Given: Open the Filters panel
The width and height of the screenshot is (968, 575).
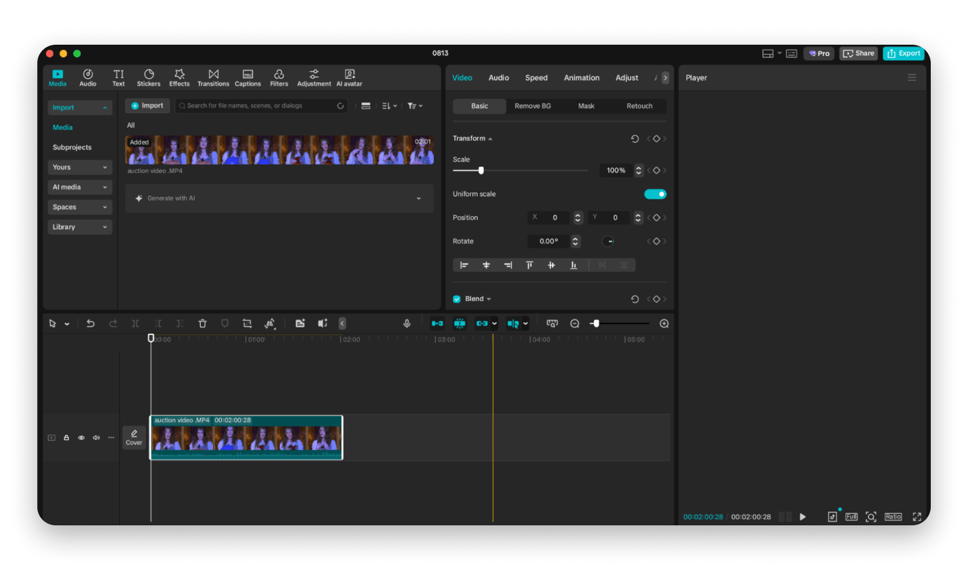Looking at the screenshot, I should click(x=279, y=78).
